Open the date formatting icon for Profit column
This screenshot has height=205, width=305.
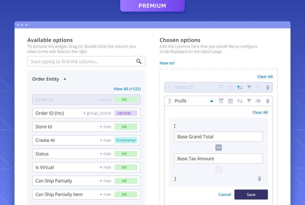point(230,101)
